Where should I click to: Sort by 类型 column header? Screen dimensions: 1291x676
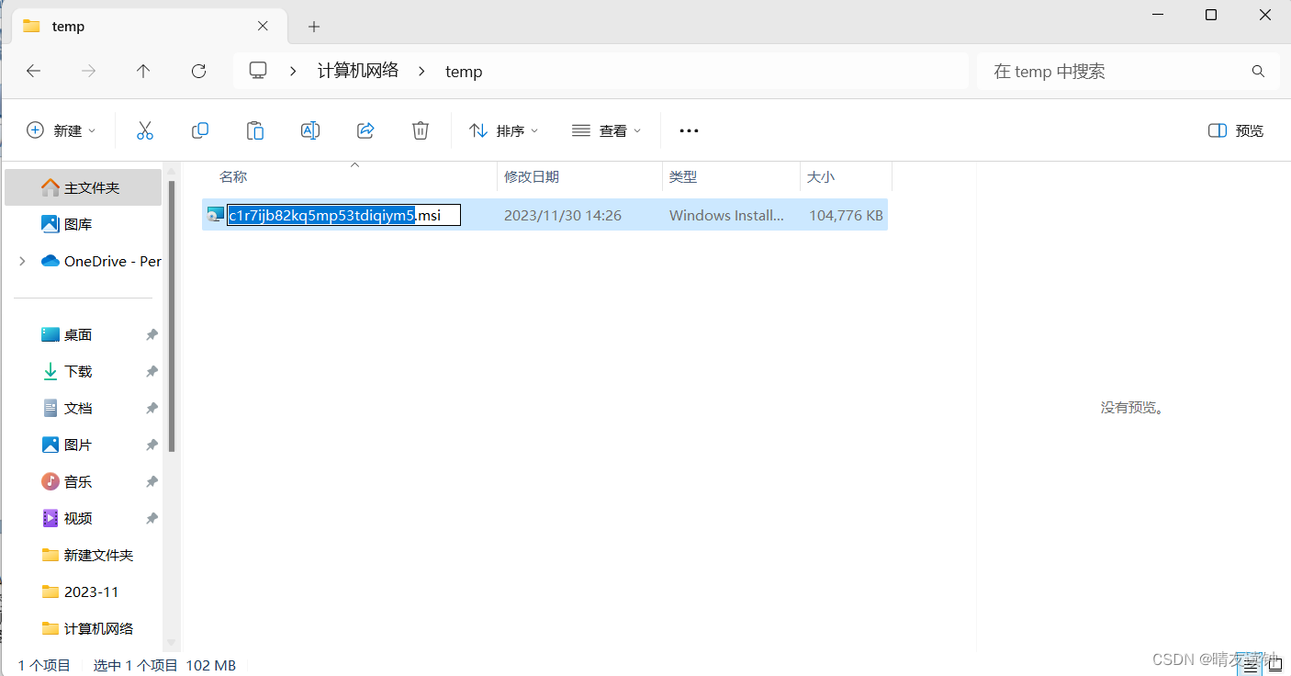point(683,176)
